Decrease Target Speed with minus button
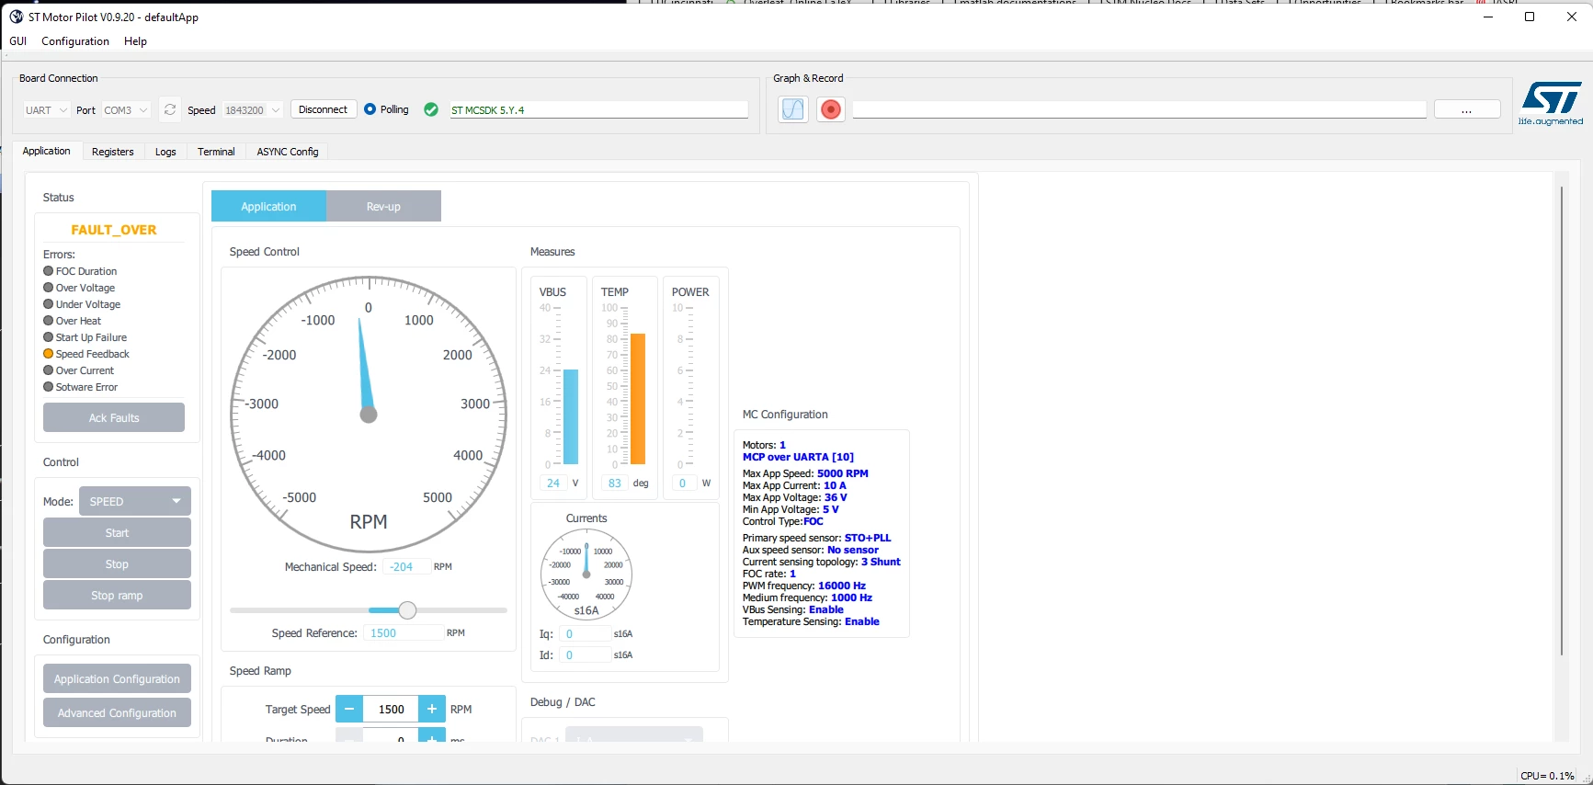 [x=349, y=709]
